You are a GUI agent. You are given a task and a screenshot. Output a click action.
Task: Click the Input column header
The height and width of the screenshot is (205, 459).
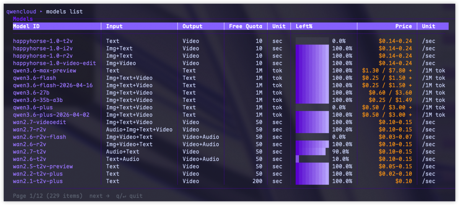pos(114,26)
